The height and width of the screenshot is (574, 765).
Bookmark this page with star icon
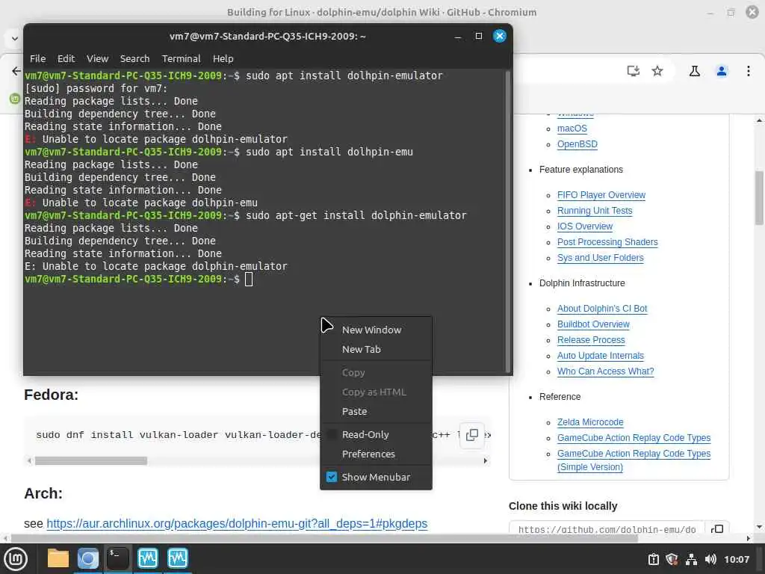pyautogui.click(x=657, y=71)
